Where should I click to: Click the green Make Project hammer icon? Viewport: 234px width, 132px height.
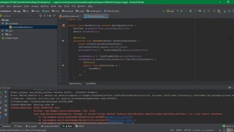pos(163,11)
